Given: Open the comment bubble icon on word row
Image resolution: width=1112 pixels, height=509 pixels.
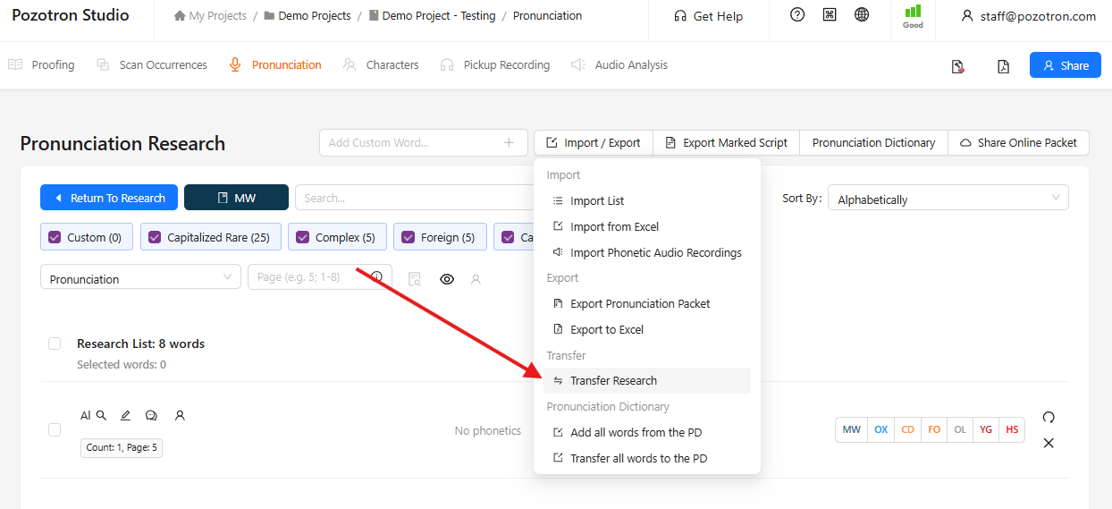Looking at the screenshot, I should (151, 415).
